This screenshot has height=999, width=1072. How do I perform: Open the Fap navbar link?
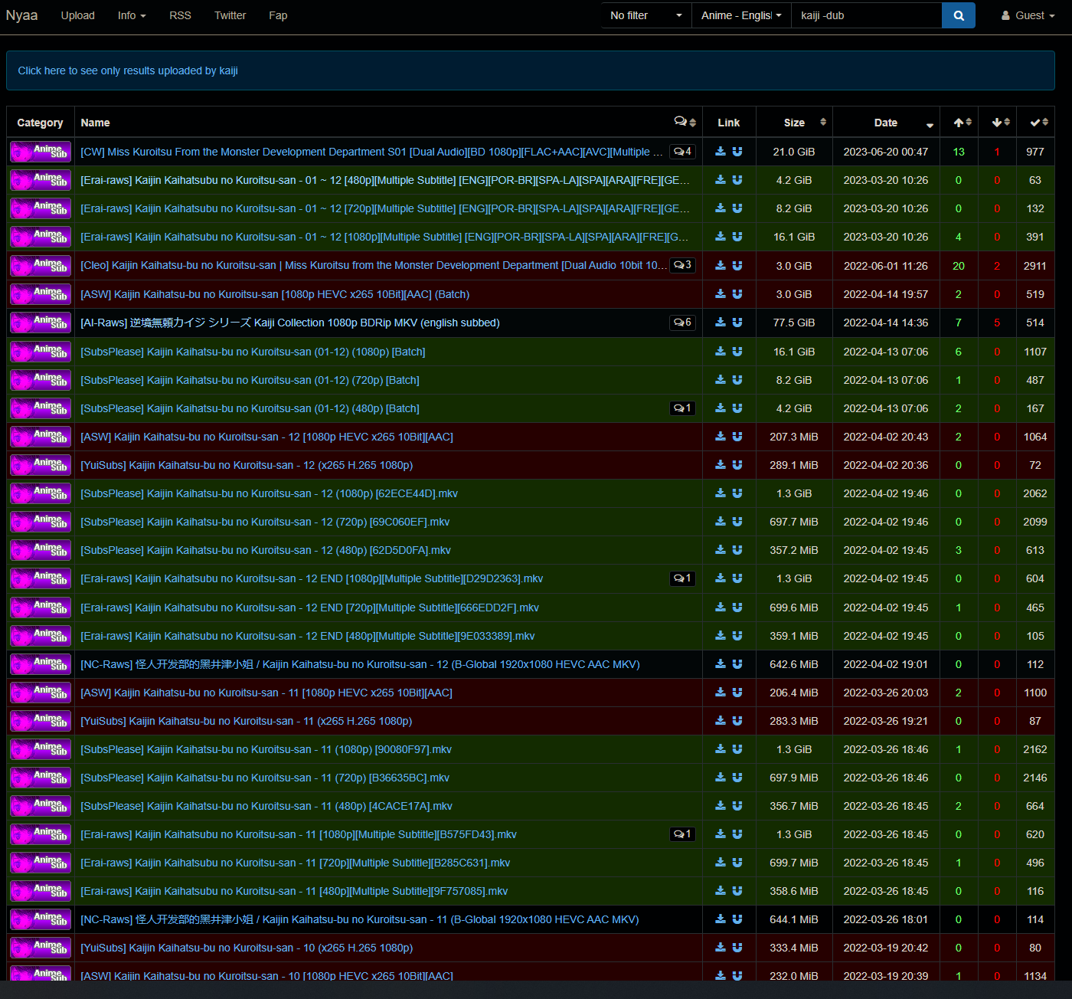tap(278, 15)
